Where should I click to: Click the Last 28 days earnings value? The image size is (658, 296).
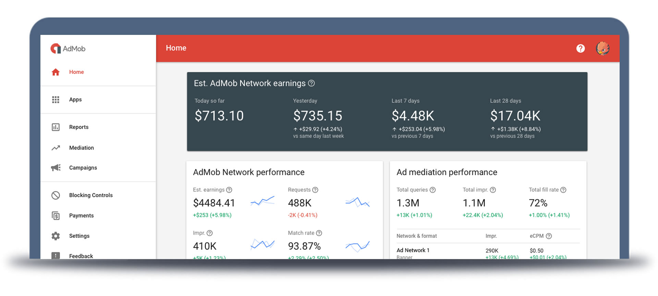(515, 116)
